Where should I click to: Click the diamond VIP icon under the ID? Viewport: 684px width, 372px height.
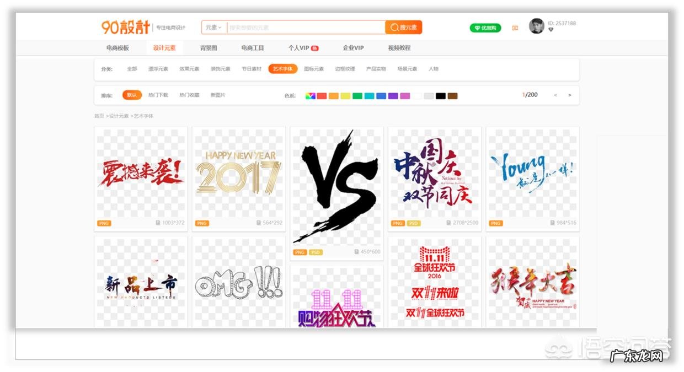551,30
